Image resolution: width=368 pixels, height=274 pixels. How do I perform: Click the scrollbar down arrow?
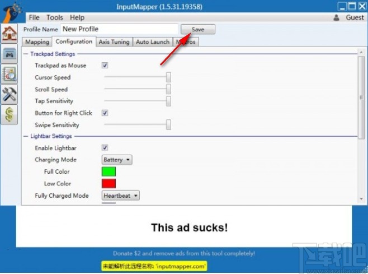tap(361, 199)
